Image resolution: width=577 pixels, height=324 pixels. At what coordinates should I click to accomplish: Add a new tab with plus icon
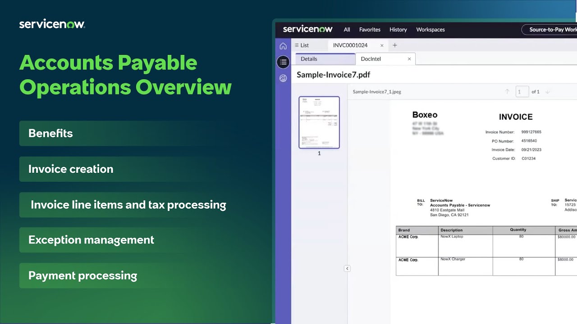click(x=395, y=45)
